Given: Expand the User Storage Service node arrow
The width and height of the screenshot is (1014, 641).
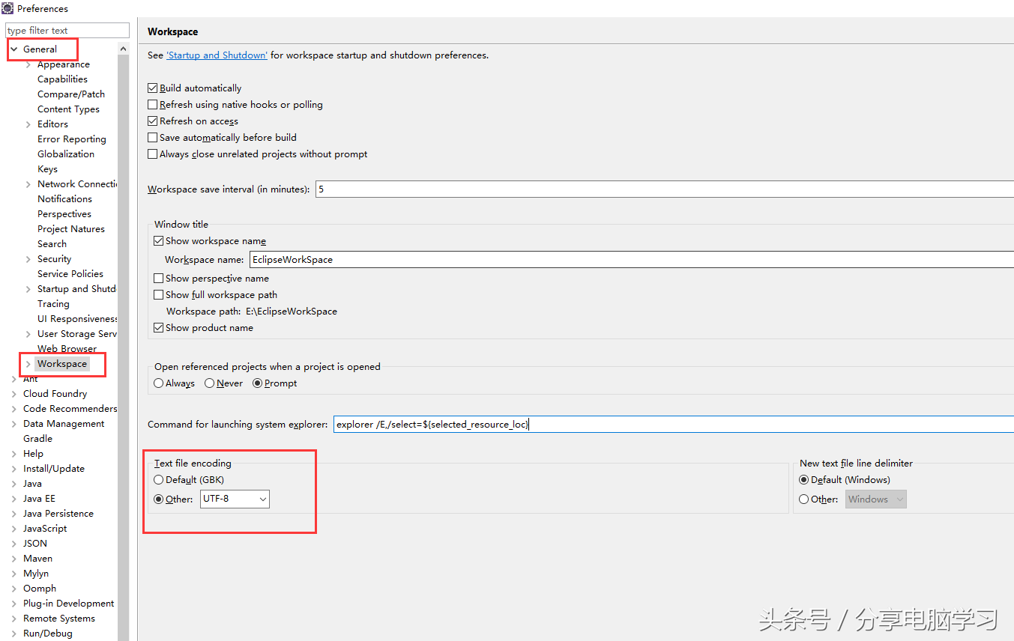Looking at the screenshot, I should [x=28, y=334].
